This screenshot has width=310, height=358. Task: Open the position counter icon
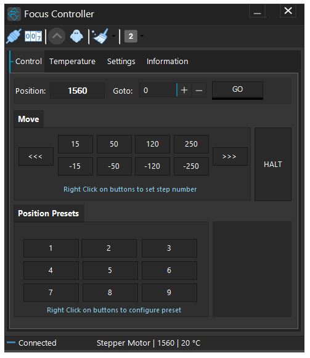click(33, 36)
